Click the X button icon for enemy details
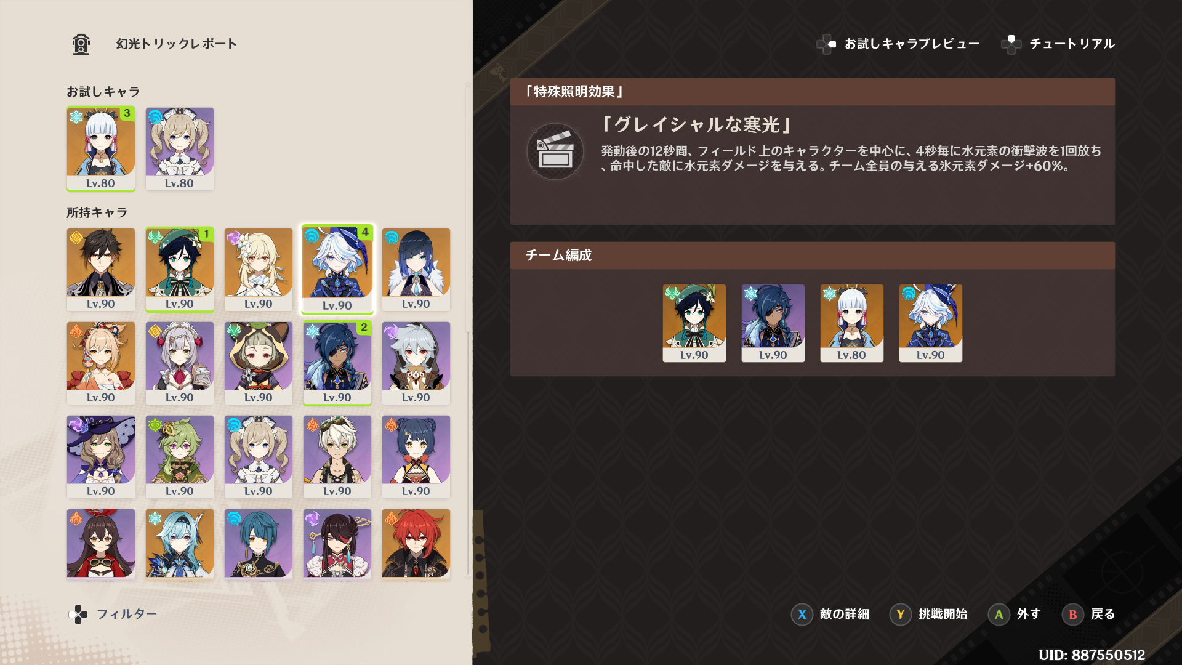 pos(802,614)
